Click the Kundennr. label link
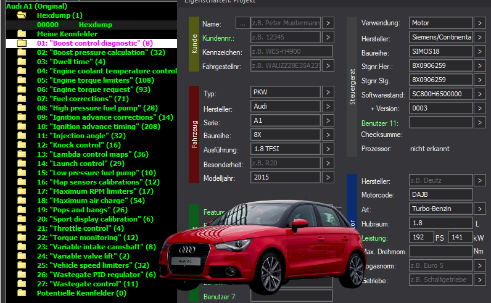The image size is (491, 303). pos(218,38)
